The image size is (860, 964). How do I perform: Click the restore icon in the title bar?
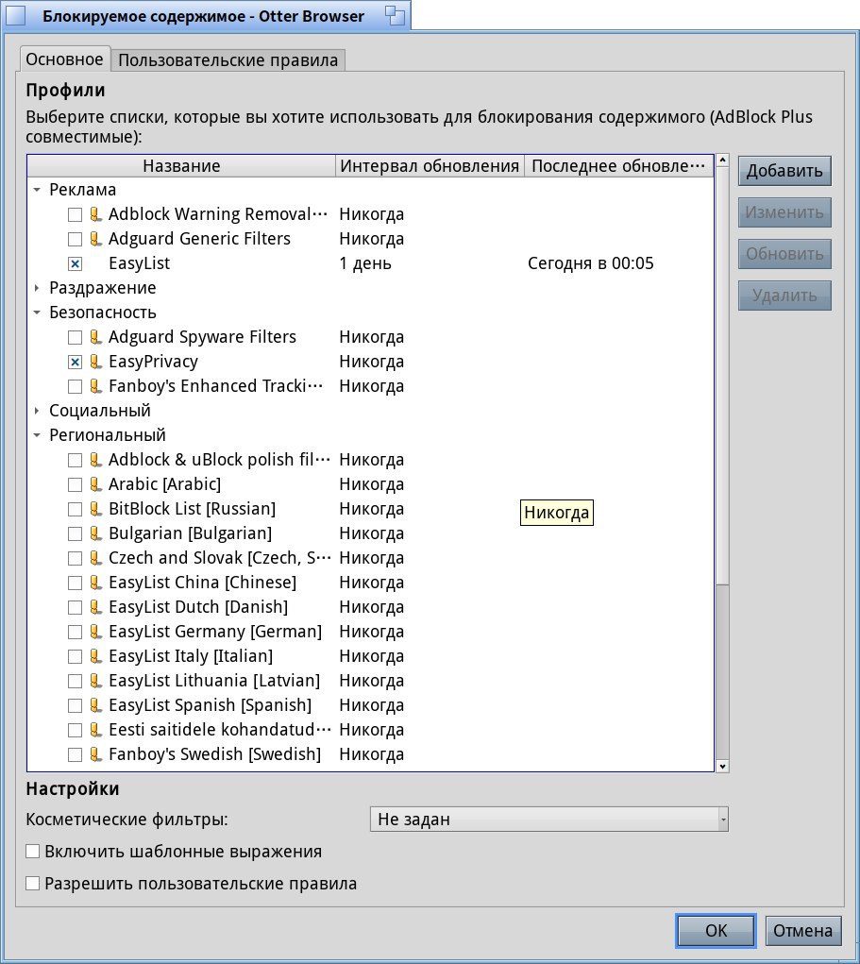coord(394,15)
